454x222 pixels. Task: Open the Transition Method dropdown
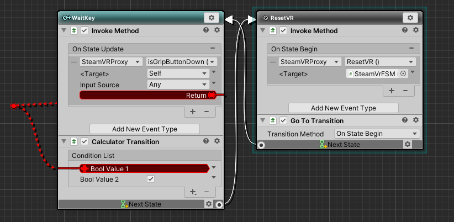click(x=377, y=134)
